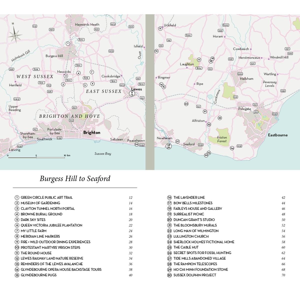Click the Haywards Heath town label
Image resolution: width=300 pixels, height=300 pixels.
(x=87, y=24)
